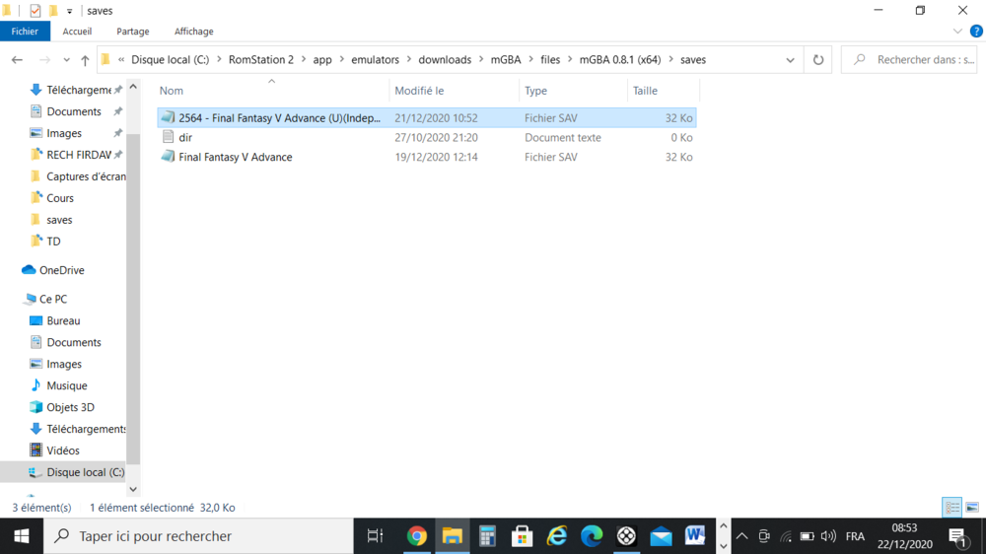Select OneDrive in navigation pane
Screen dimensions: 986x554
(61, 270)
